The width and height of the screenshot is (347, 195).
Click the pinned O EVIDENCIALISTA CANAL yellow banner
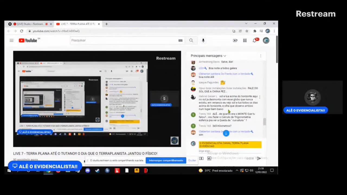tap(230, 145)
